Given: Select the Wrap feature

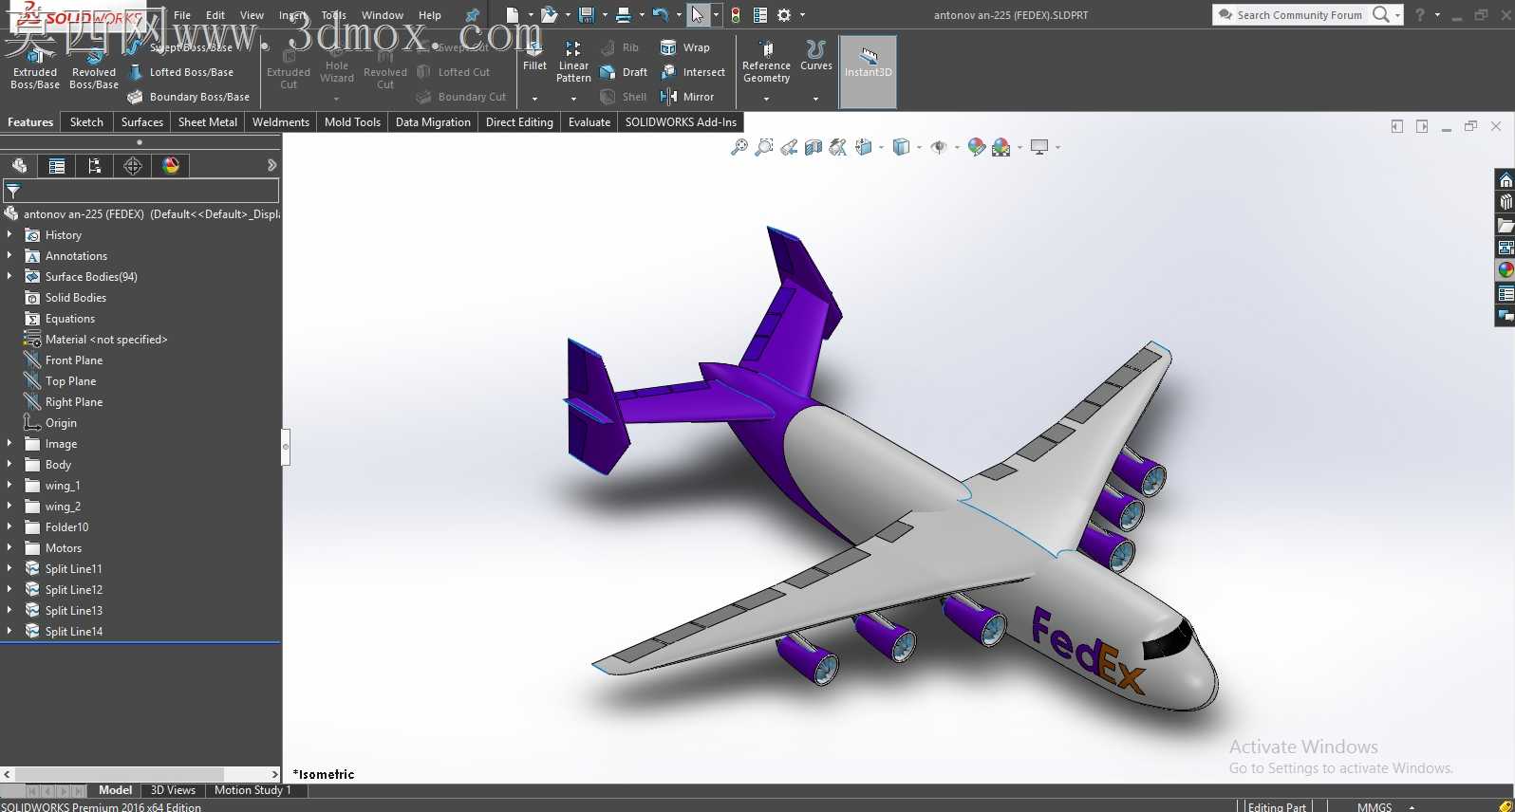Looking at the screenshot, I should [x=684, y=47].
